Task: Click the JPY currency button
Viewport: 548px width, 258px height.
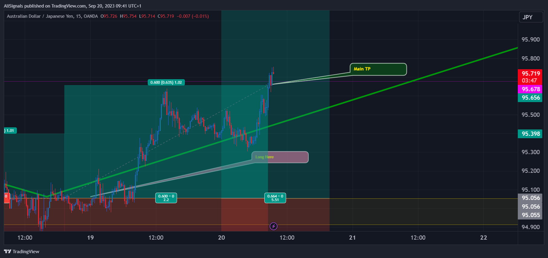Action: coord(531,17)
